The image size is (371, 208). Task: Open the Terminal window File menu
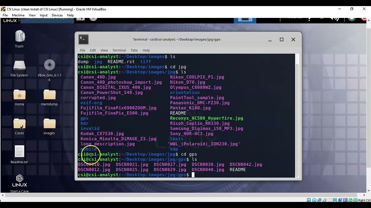(83, 50)
